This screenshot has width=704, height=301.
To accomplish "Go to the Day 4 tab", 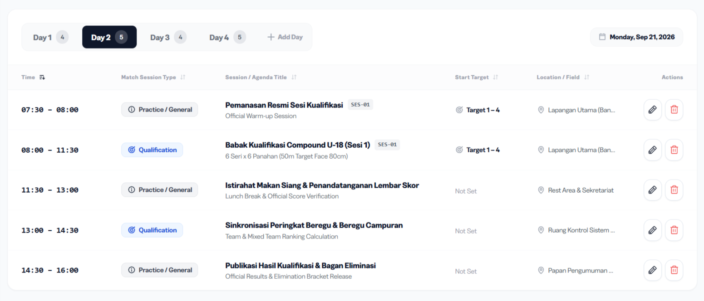I will (227, 37).
